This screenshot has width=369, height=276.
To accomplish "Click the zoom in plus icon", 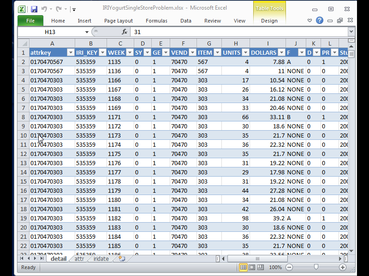I will coord(342,267).
